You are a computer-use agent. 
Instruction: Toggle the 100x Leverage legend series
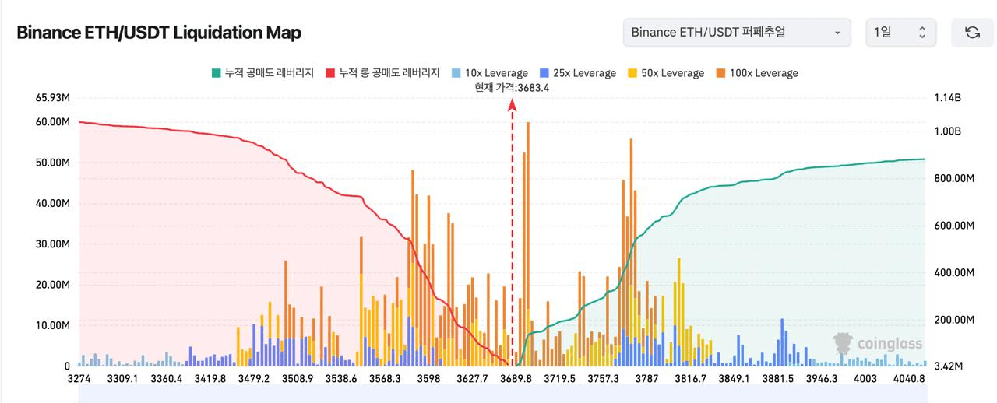pyautogui.click(x=757, y=73)
